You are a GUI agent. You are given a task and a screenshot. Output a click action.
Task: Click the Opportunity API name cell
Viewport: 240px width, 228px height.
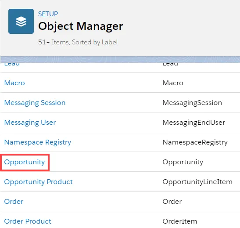pyautogui.click(x=183, y=162)
